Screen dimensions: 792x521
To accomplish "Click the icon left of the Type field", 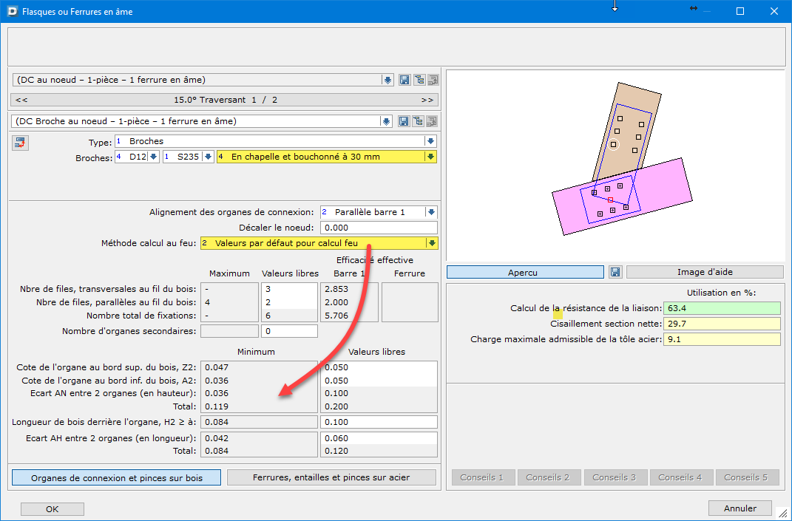I will [20, 143].
